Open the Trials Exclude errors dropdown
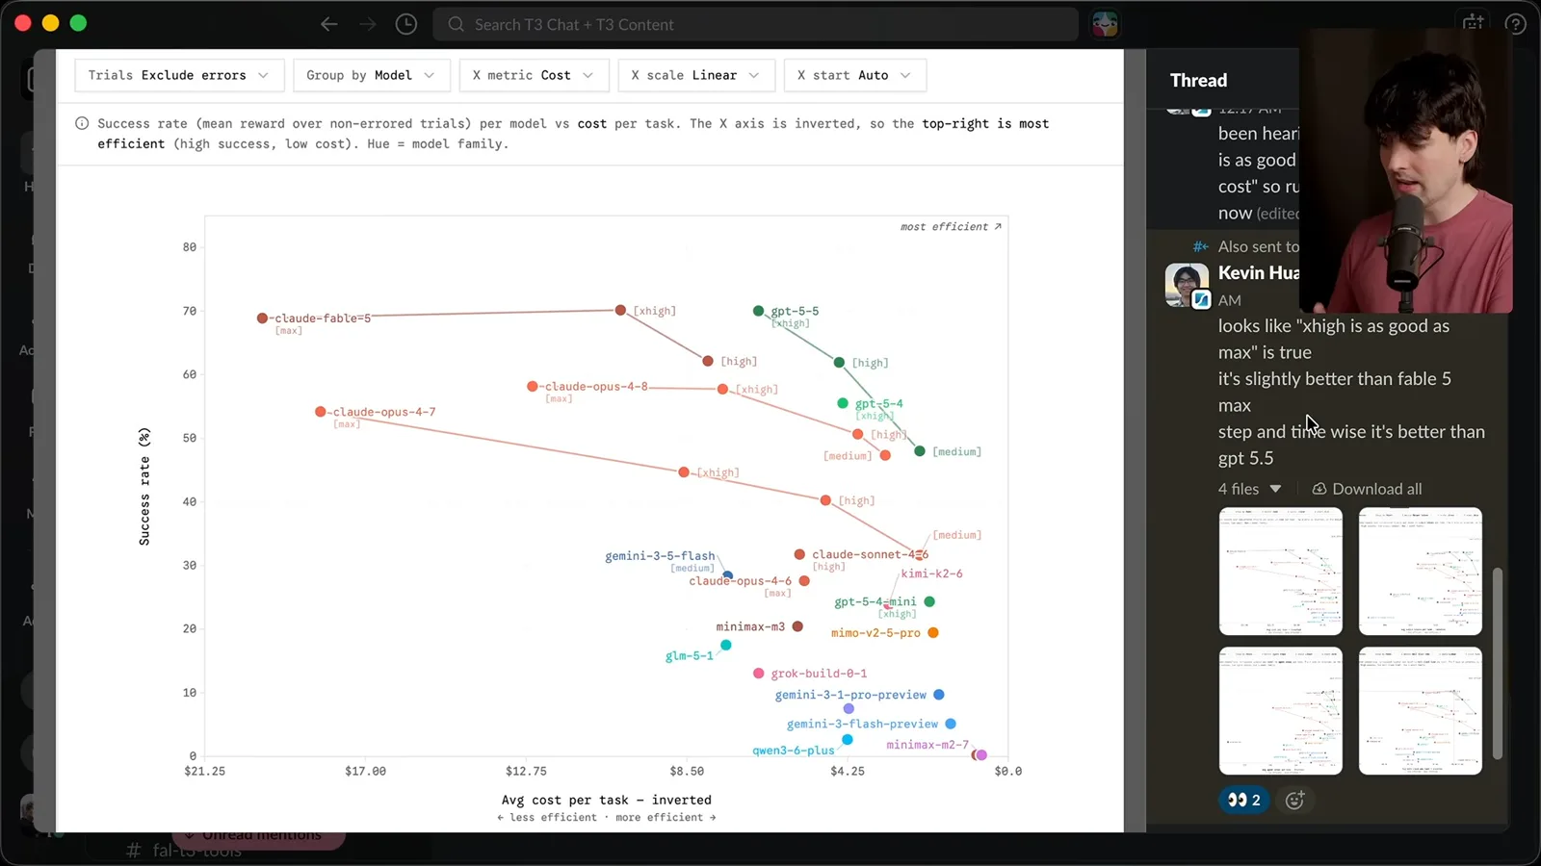 [x=179, y=75]
